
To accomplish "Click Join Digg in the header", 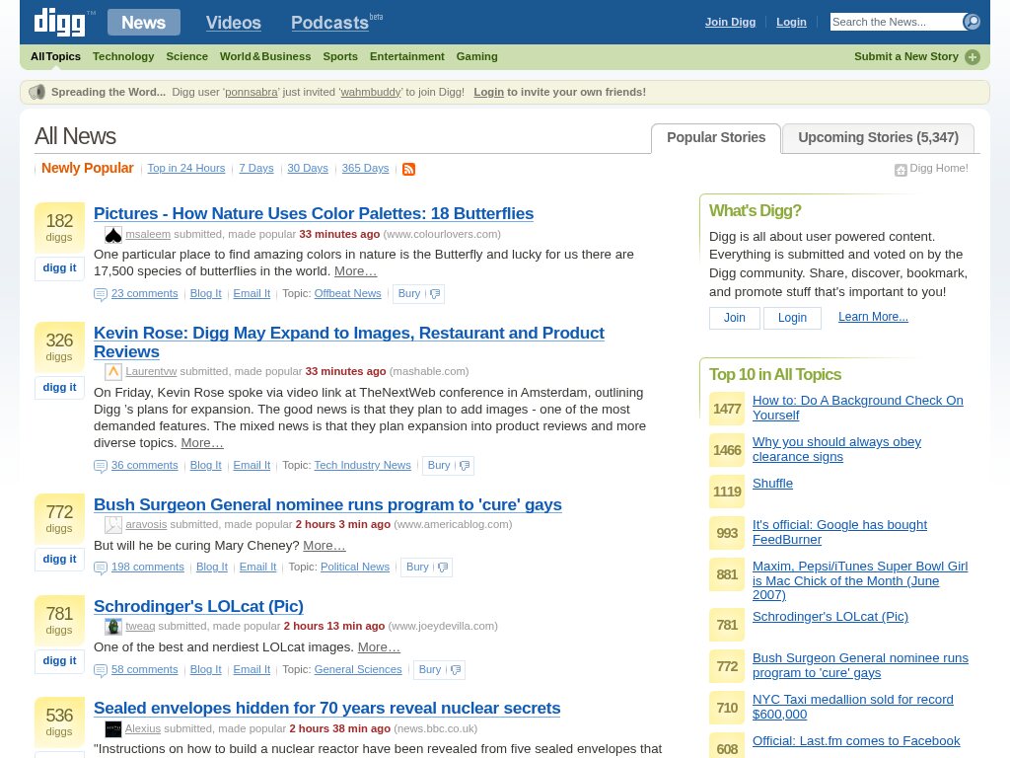I will (x=730, y=22).
